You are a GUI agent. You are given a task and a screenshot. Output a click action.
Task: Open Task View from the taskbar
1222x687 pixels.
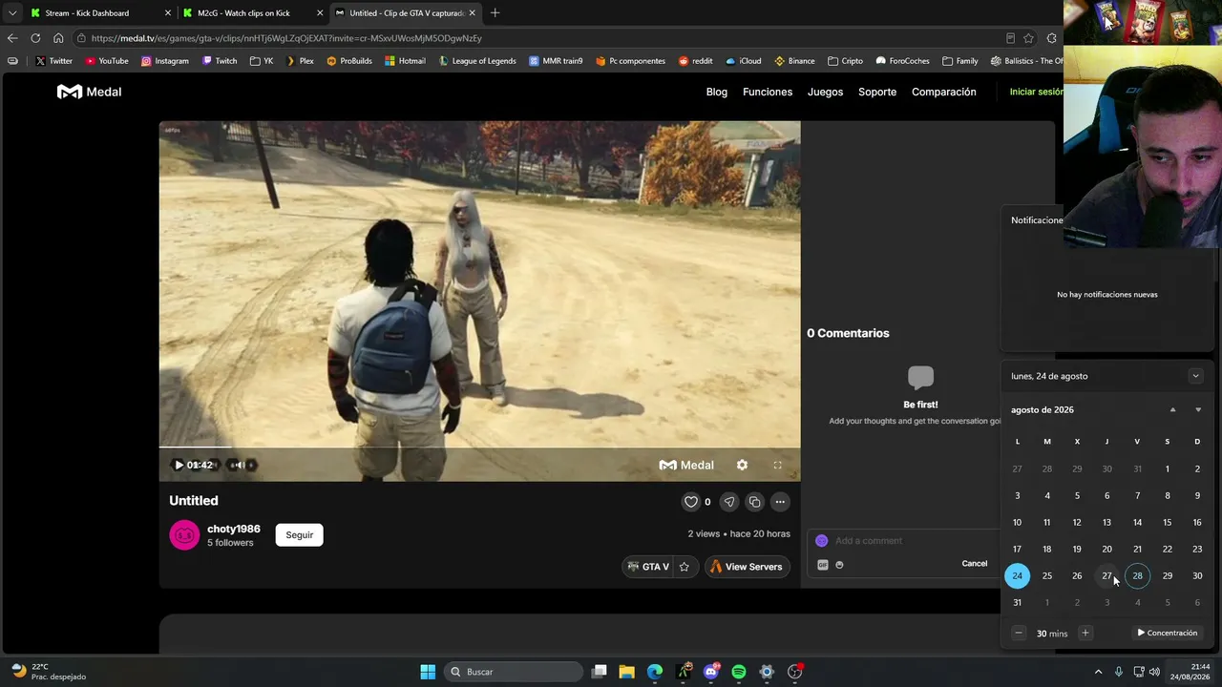coord(599,672)
